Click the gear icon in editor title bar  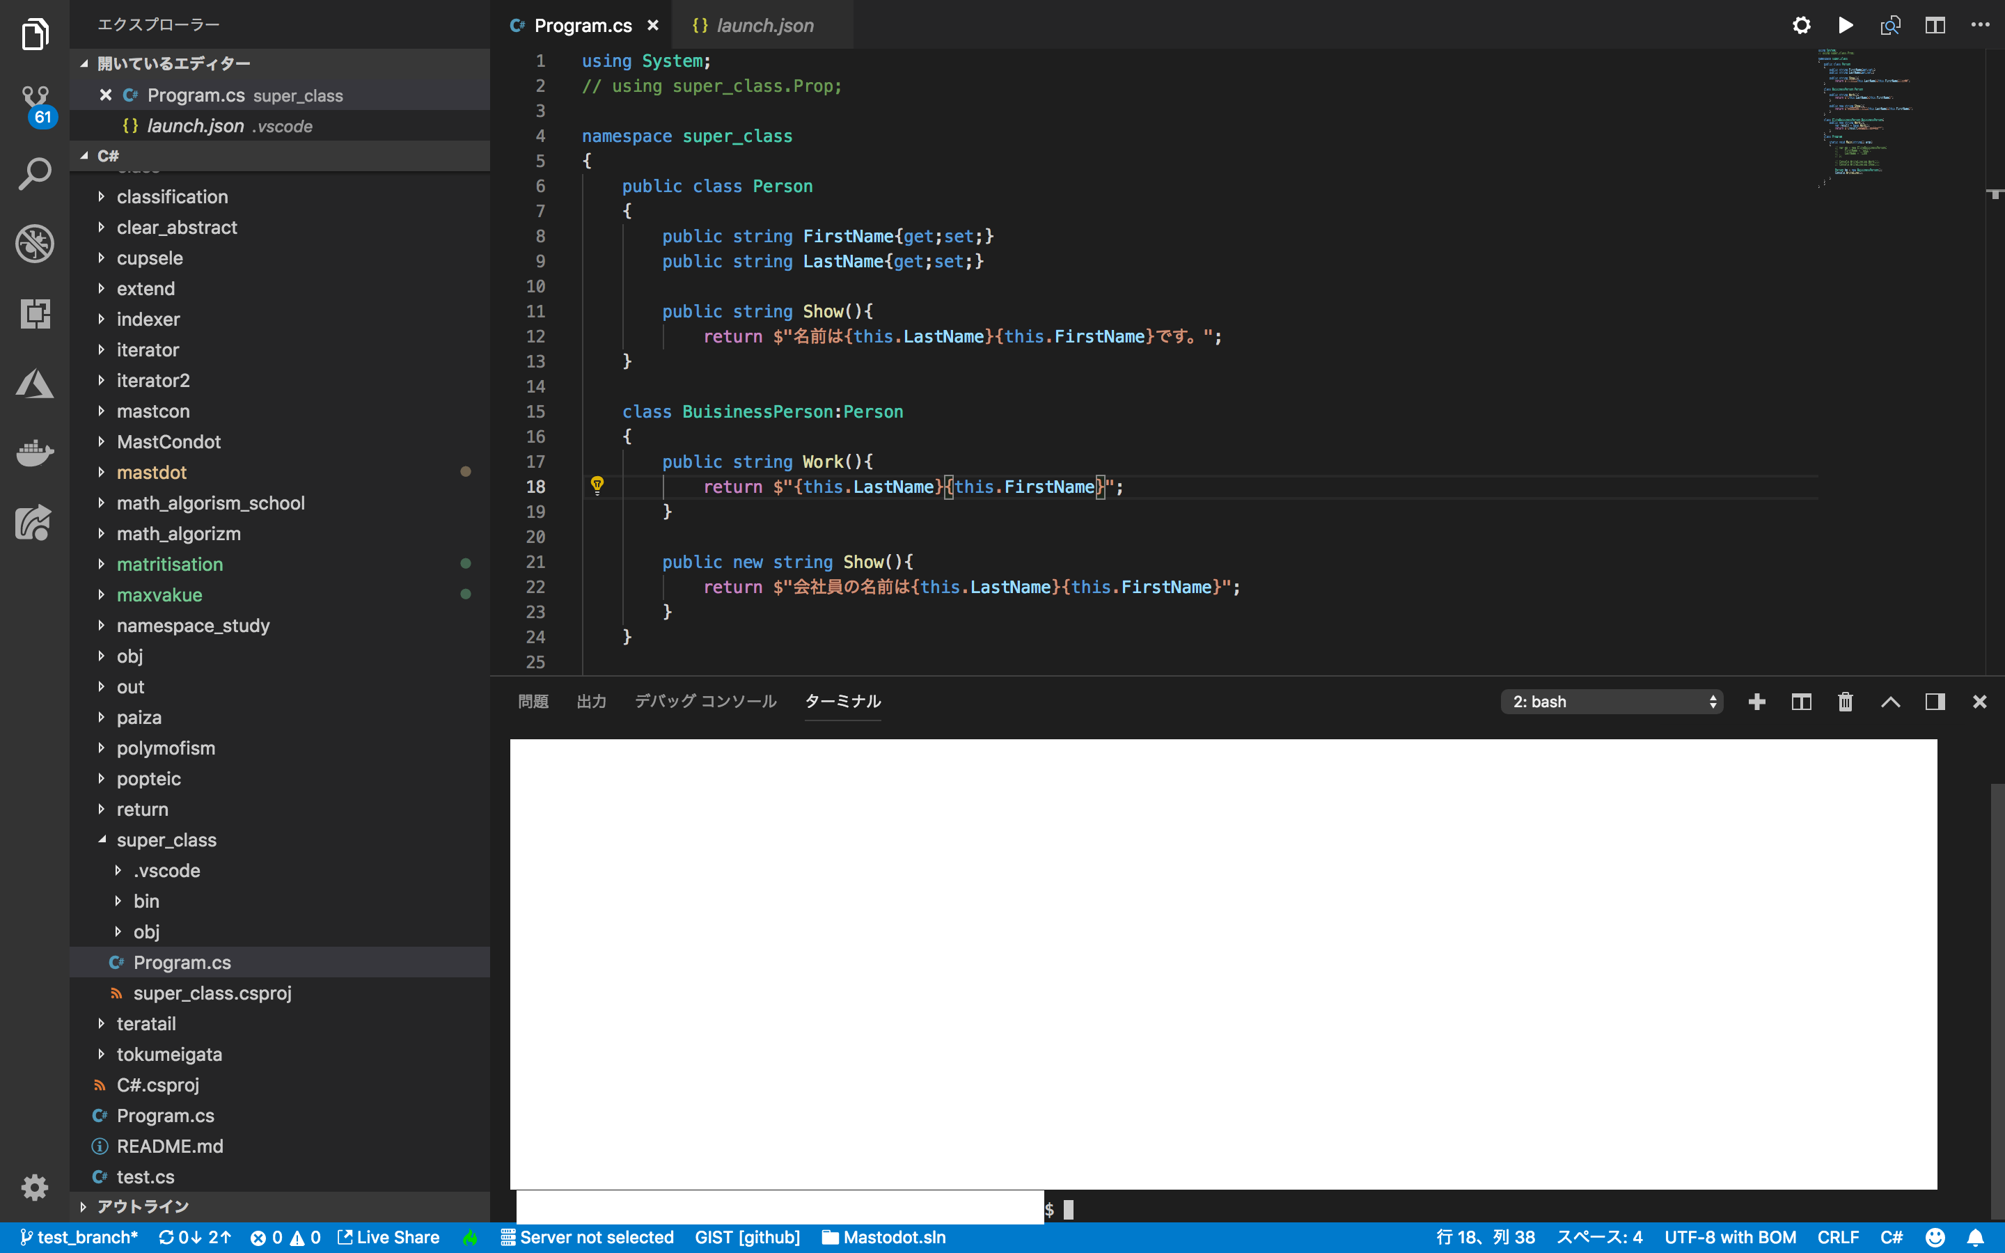(x=1801, y=25)
